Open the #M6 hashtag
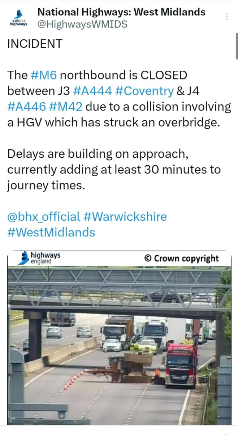The image size is (238, 435). point(45,75)
